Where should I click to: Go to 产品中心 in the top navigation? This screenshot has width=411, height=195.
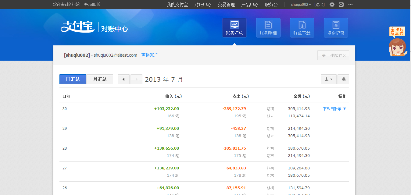[250, 5]
